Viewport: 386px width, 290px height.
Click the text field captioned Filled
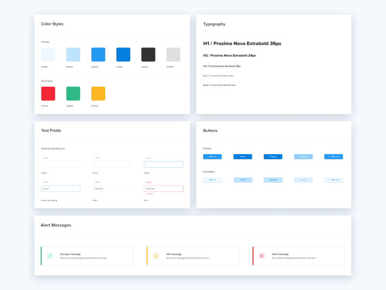(x=112, y=188)
